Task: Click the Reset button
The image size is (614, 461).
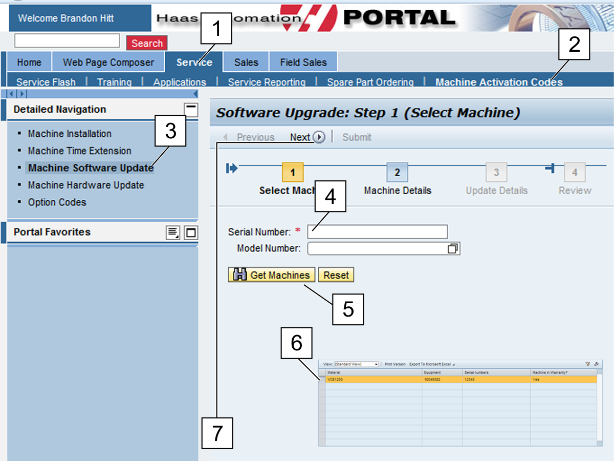Action: (x=336, y=275)
